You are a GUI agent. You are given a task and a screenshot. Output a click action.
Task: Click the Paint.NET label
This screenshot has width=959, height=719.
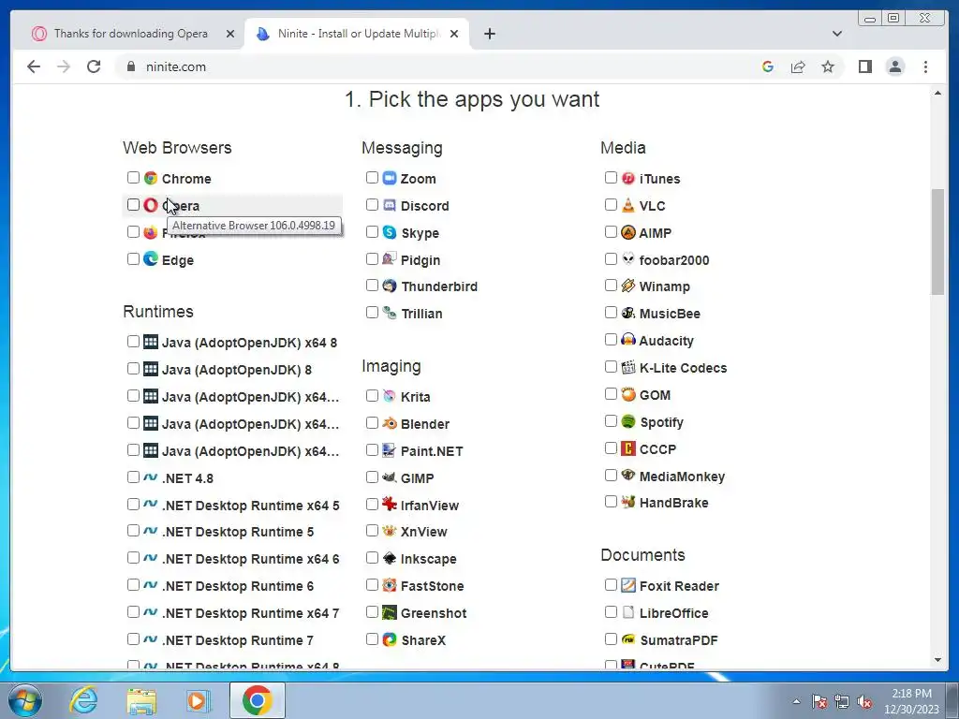[x=431, y=451]
